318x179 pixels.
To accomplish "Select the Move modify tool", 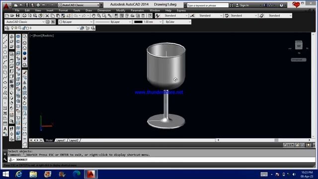I will click(25, 98).
